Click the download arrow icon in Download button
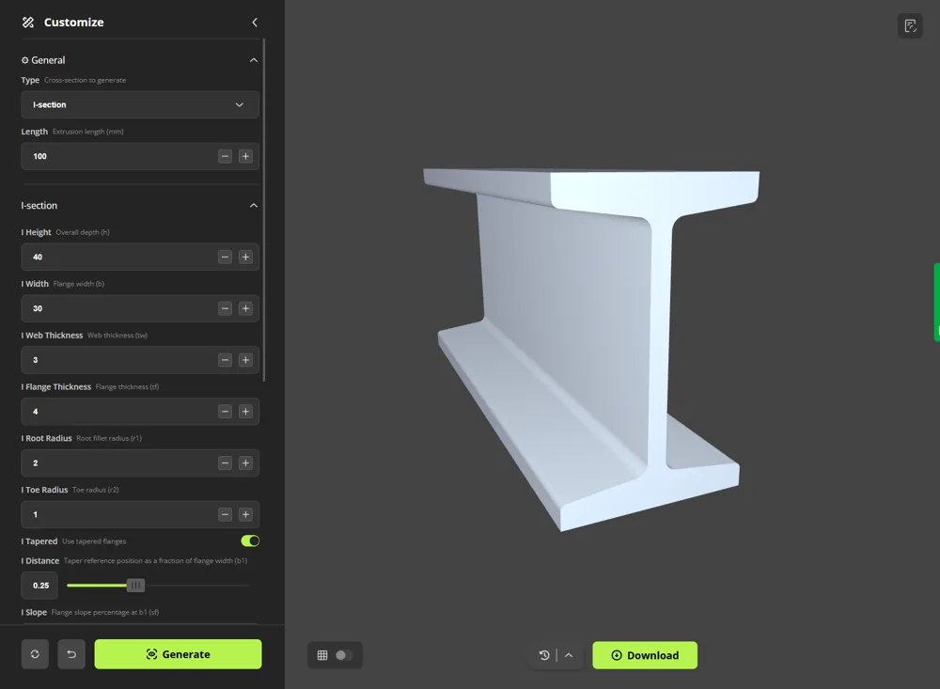 click(618, 655)
